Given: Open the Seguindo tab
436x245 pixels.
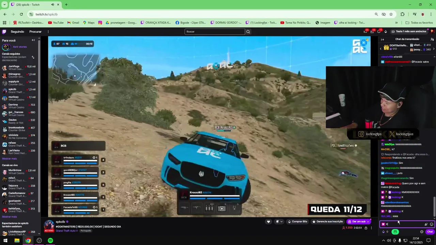Looking at the screenshot, I should click(x=17, y=32).
